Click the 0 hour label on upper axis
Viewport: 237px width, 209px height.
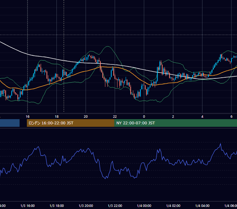[144, 117]
